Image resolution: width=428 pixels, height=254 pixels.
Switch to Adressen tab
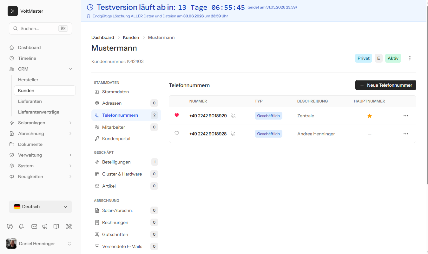[126, 103]
